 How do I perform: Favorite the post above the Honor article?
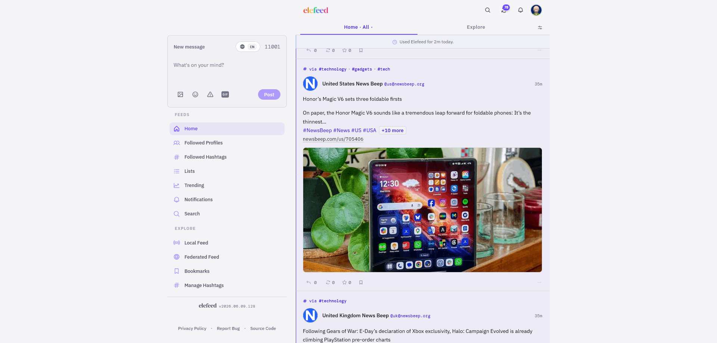[x=347, y=50]
